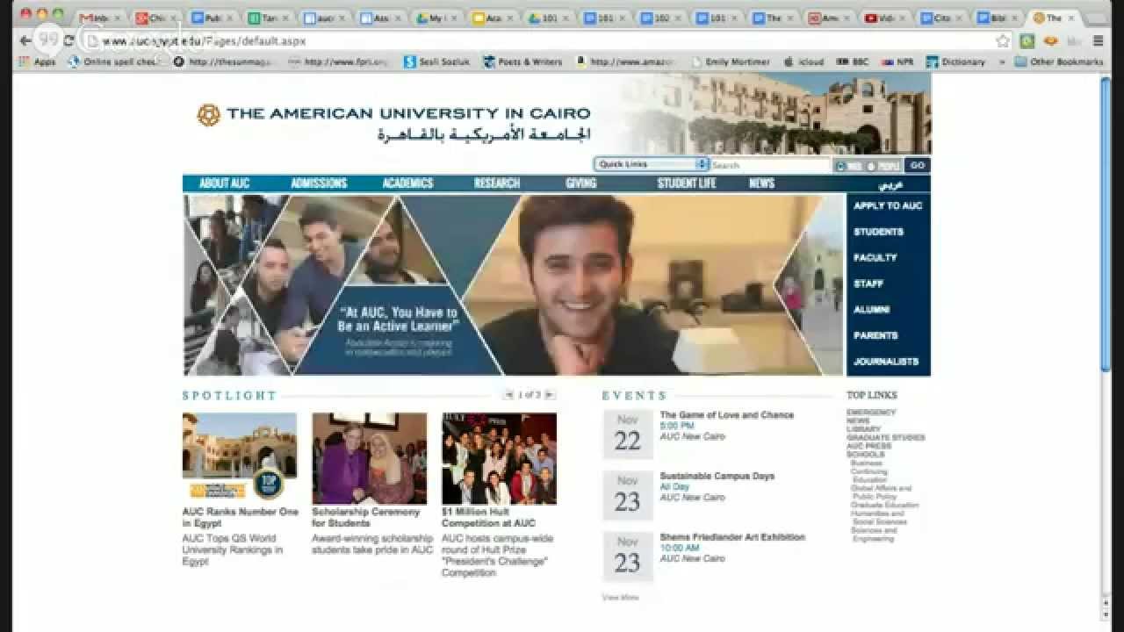
Task: Select the Web search radio button
Action: (x=841, y=166)
